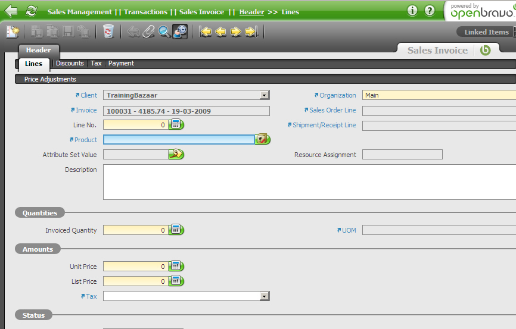The height and width of the screenshot is (329, 516).
Task: Click the green refresh icon
Action: (31, 11)
